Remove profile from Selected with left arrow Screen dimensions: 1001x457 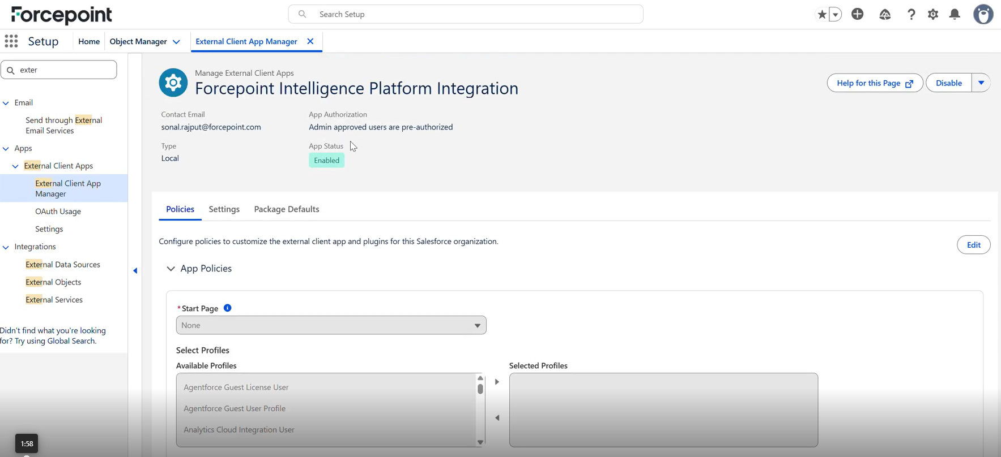click(497, 418)
